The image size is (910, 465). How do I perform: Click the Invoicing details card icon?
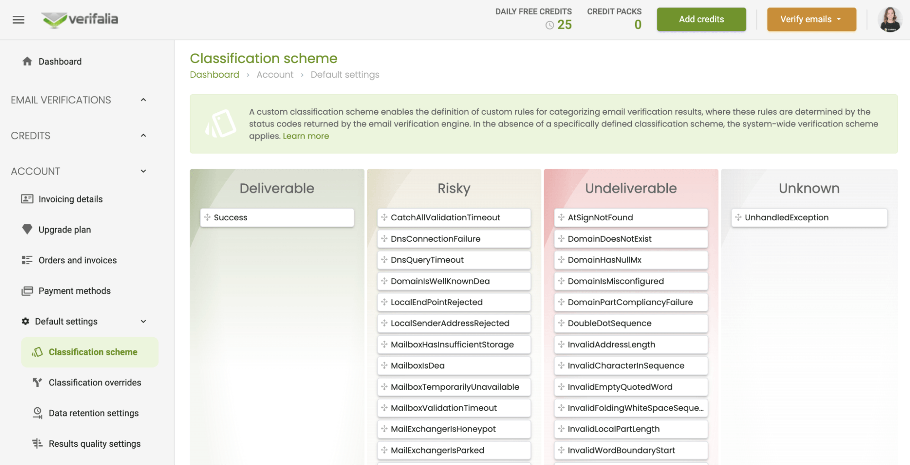27,199
